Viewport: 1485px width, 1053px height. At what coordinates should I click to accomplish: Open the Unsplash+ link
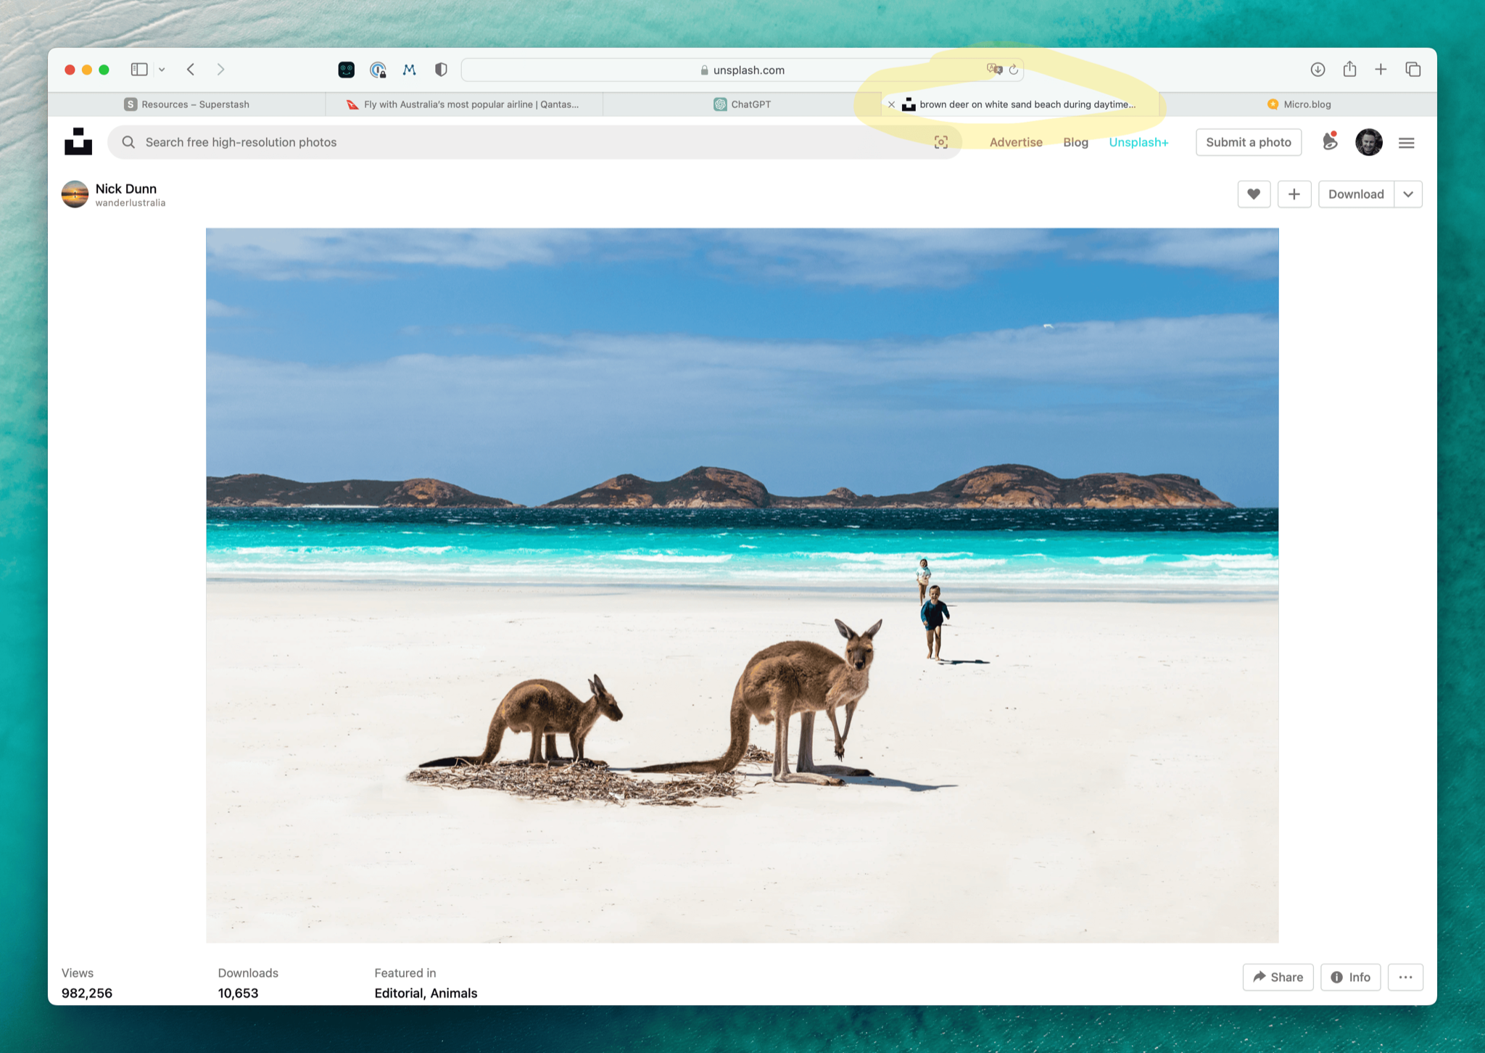[1138, 142]
